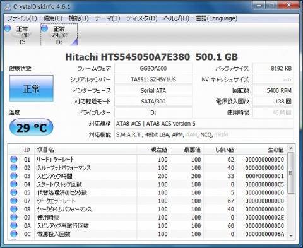Click the drive letter field D:
303x248 pixels.
(x=153, y=113)
